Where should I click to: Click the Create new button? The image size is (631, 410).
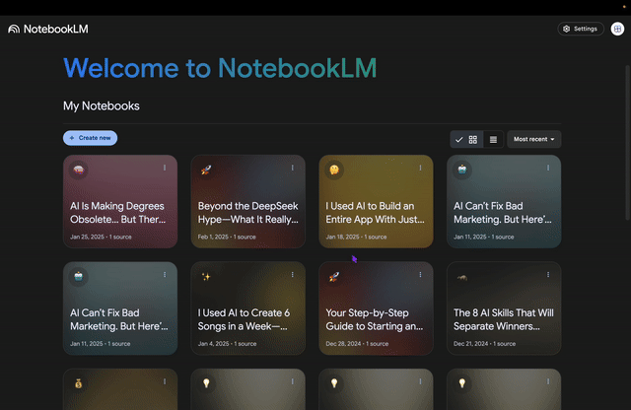tap(90, 138)
